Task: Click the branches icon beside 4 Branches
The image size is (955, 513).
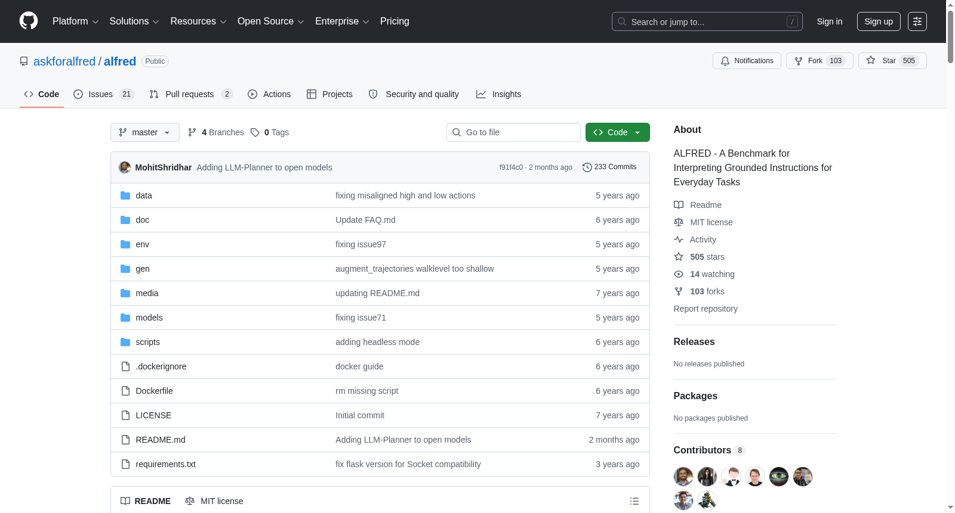Action: pyautogui.click(x=192, y=132)
